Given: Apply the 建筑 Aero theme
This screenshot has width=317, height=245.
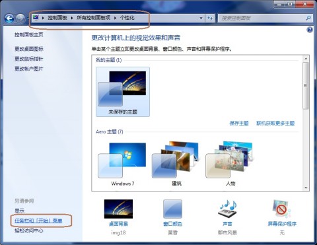Looking at the screenshot, I should pos(176,164).
